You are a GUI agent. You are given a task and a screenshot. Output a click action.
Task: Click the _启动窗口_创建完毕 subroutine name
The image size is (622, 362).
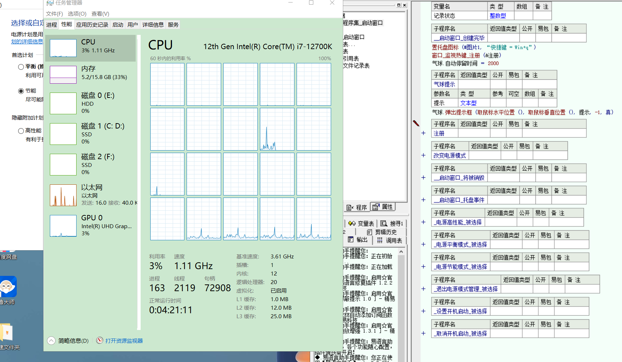coord(459,38)
